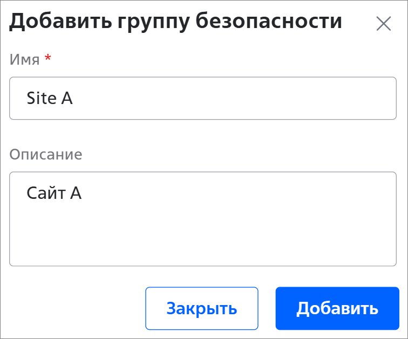Click the 'Добавить группу безопасности' dialog title
Screen dimensions: 408x339
click(176, 22)
